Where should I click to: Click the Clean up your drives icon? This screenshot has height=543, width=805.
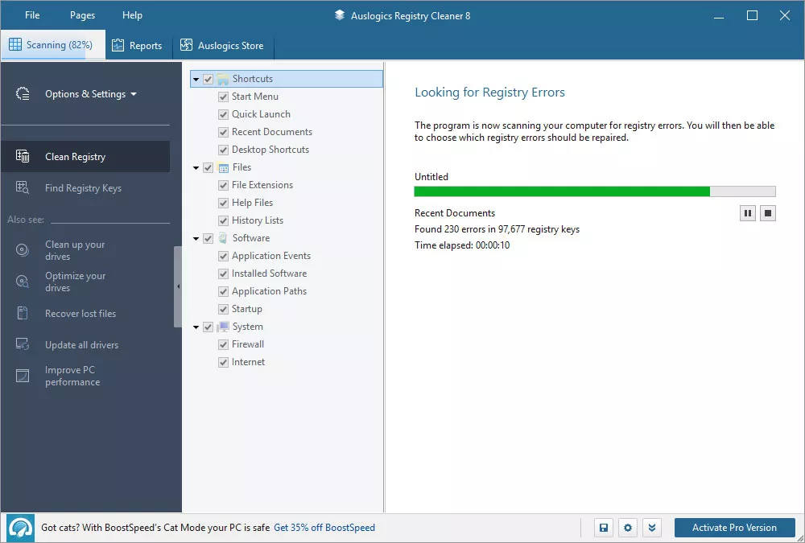23,250
